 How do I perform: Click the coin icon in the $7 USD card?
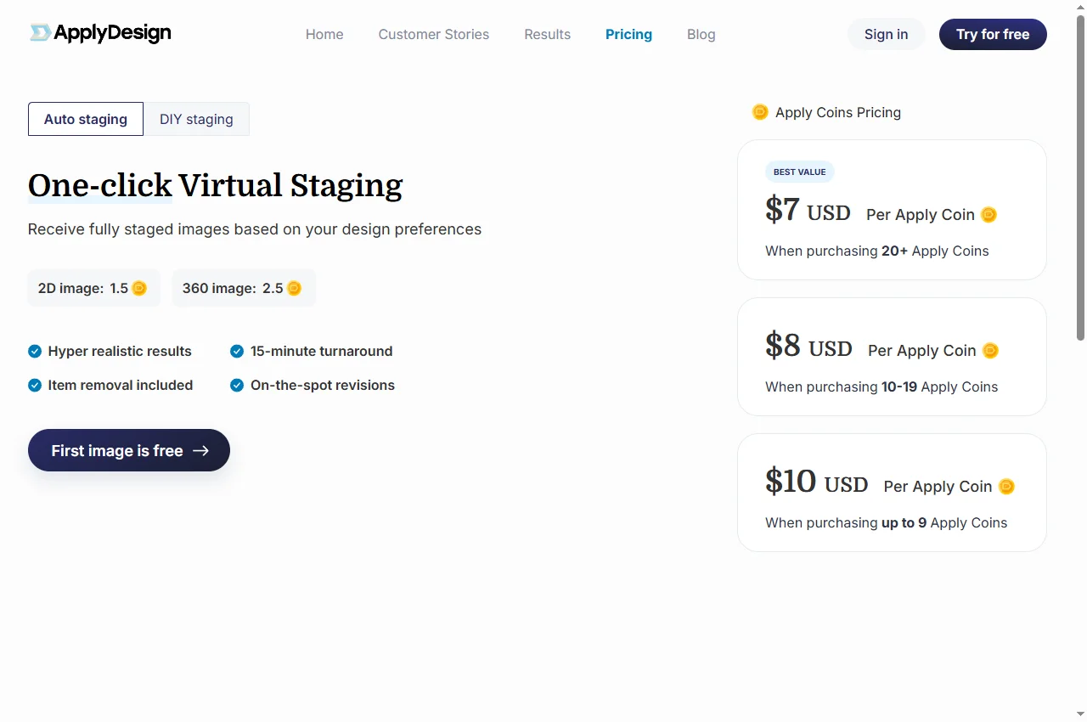click(988, 215)
